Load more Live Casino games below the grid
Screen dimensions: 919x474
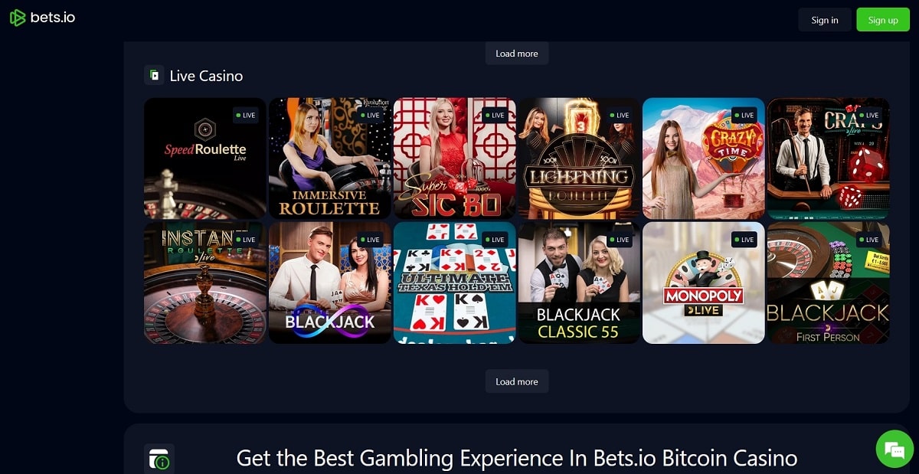pyautogui.click(x=517, y=381)
